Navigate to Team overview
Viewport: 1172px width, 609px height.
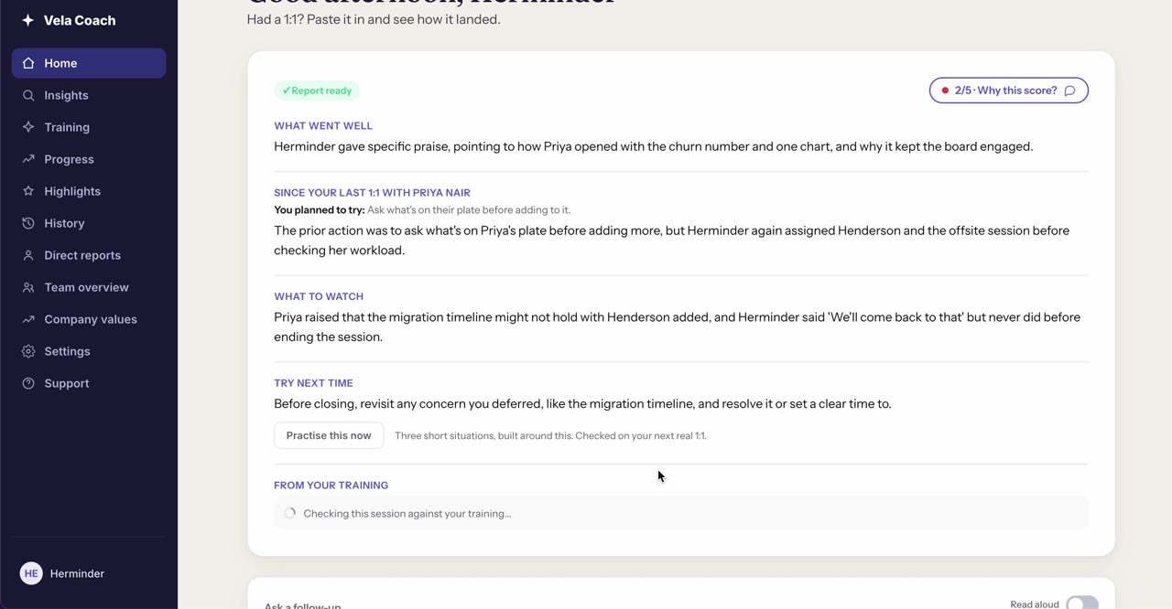89,287
